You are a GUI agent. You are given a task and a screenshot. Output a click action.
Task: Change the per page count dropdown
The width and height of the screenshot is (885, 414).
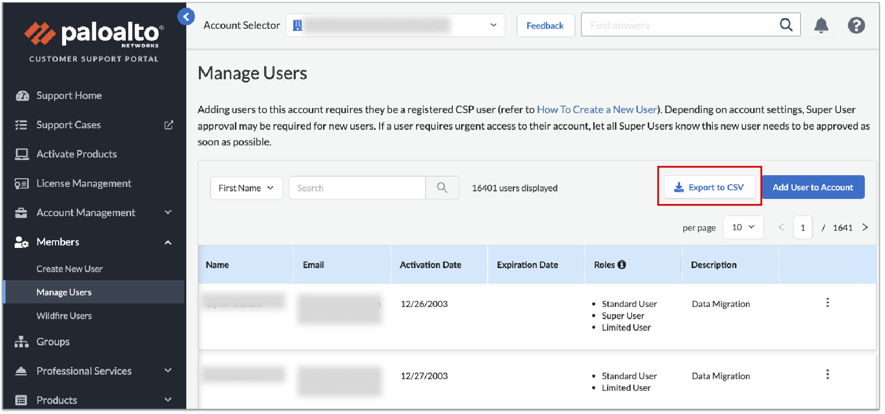(x=743, y=227)
